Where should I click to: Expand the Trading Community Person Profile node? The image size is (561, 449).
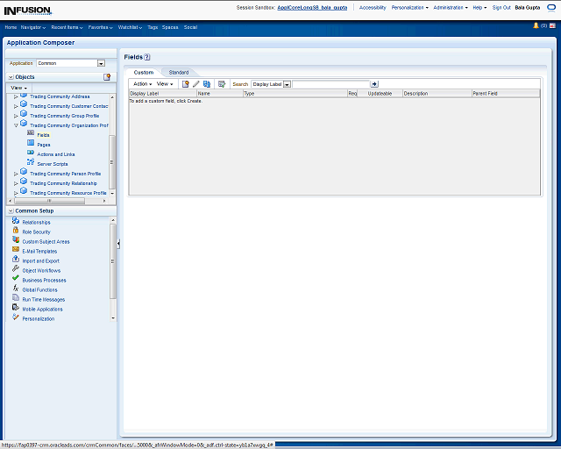16,174
